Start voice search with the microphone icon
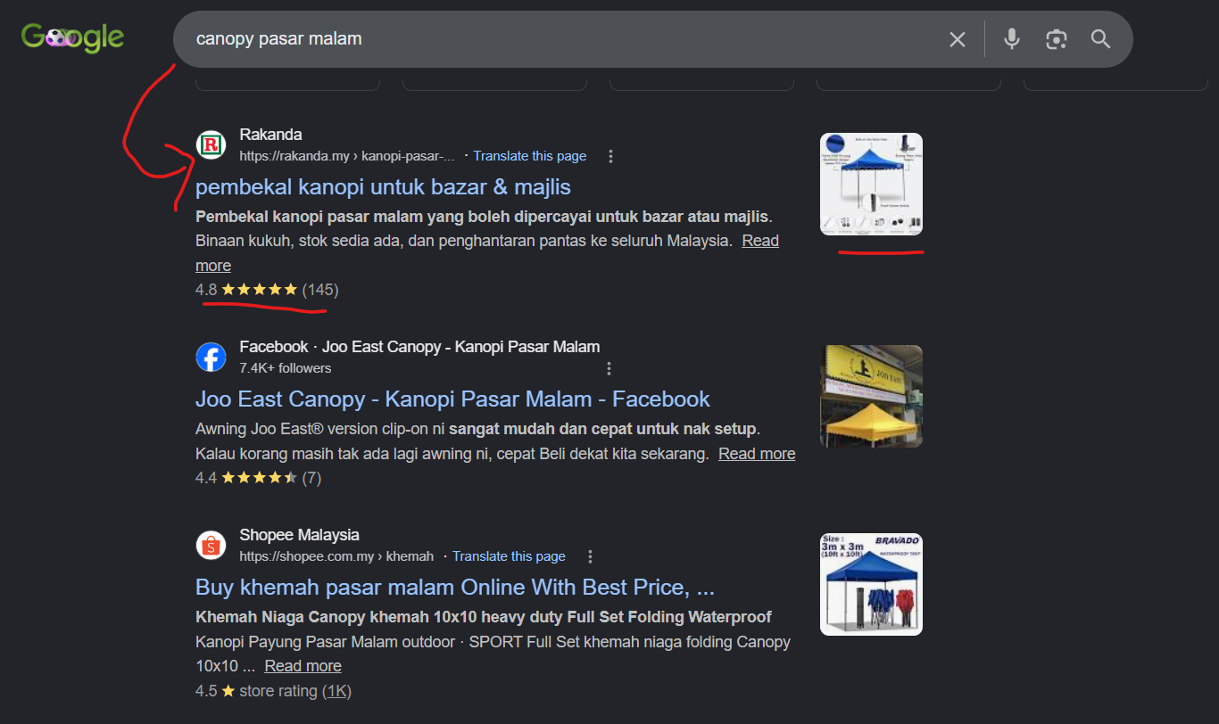Image resolution: width=1219 pixels, height=724 pixels. coord(1011,39)
